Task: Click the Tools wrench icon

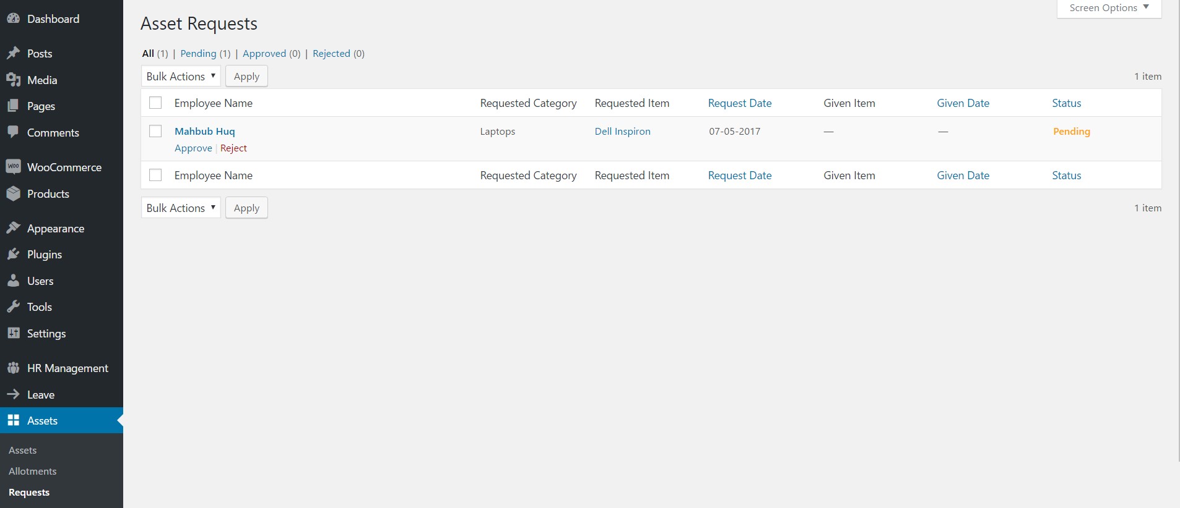Action: point(13,307)
